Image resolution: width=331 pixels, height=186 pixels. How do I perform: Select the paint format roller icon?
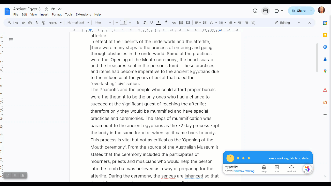[x=43, y=23]
